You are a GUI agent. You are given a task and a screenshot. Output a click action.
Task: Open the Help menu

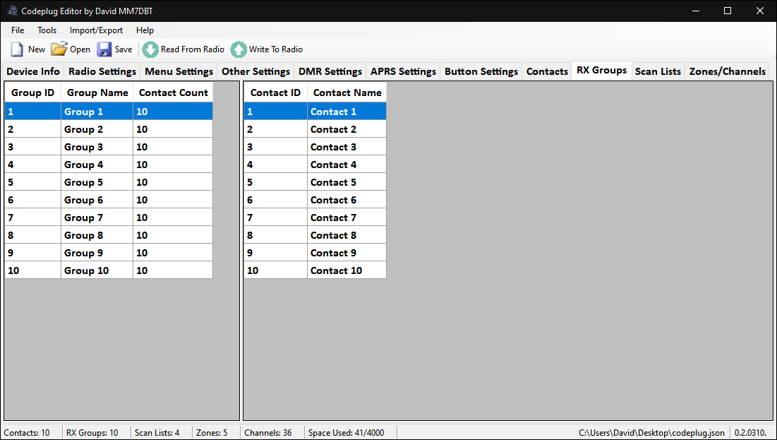[145, 30]
